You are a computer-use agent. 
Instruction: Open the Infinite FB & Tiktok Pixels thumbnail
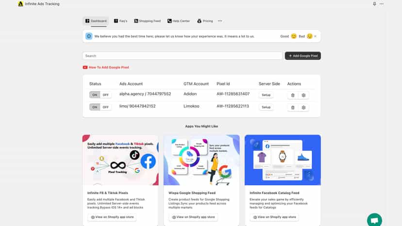(x=120, y=160)
